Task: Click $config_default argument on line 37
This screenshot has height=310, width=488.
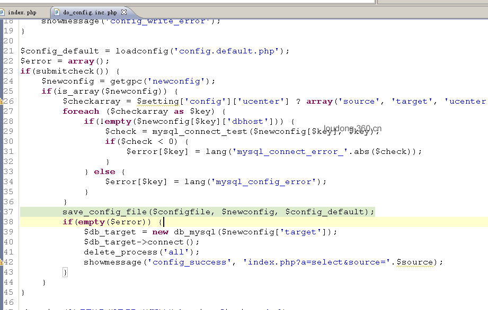Action: coord(325,212)
